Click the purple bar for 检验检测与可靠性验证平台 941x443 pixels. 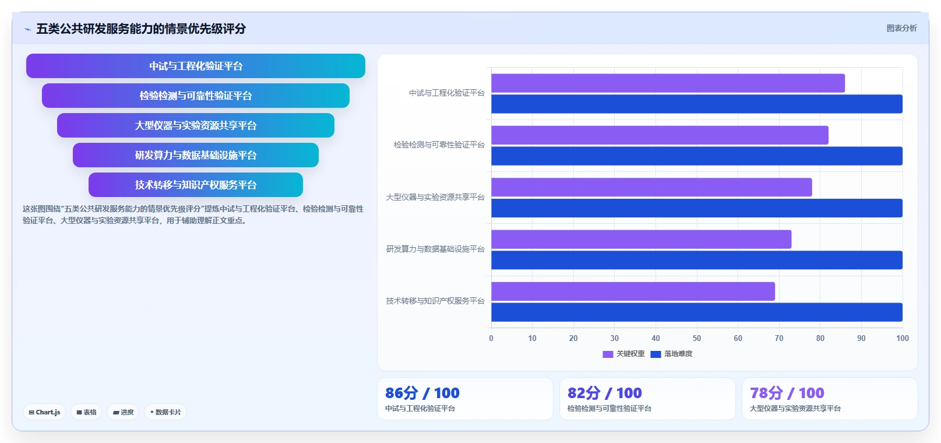(x=660, y=135)
